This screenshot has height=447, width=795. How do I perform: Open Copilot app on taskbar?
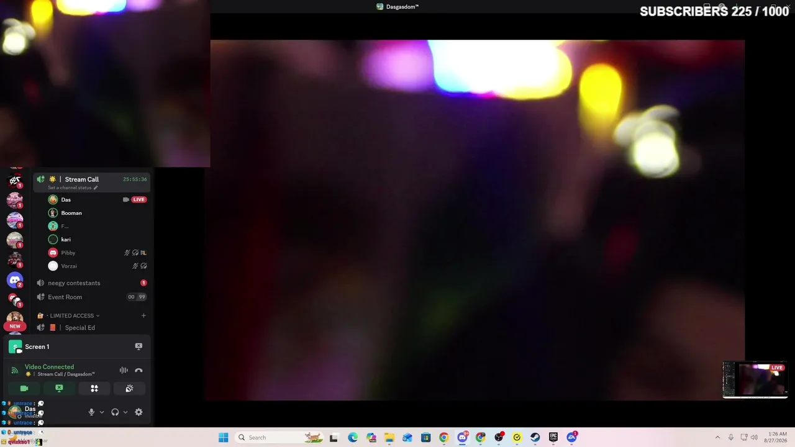coord(371,438)
